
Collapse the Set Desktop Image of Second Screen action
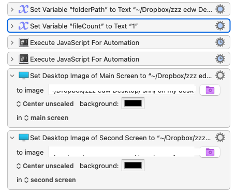coord(12,138)
